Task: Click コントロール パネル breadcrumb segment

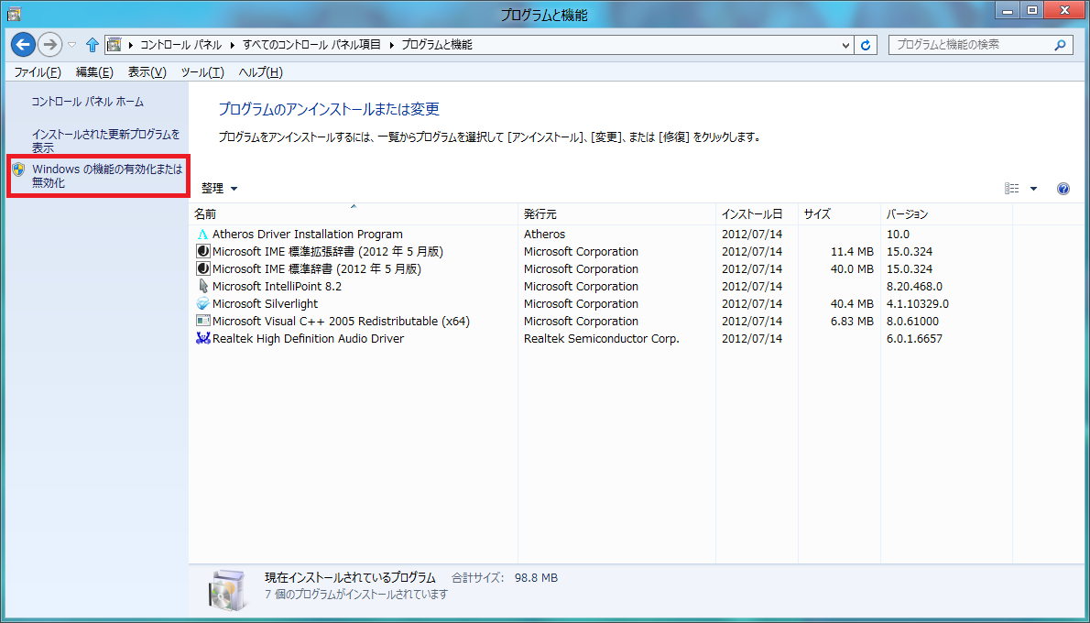Action: coord(180,45)
